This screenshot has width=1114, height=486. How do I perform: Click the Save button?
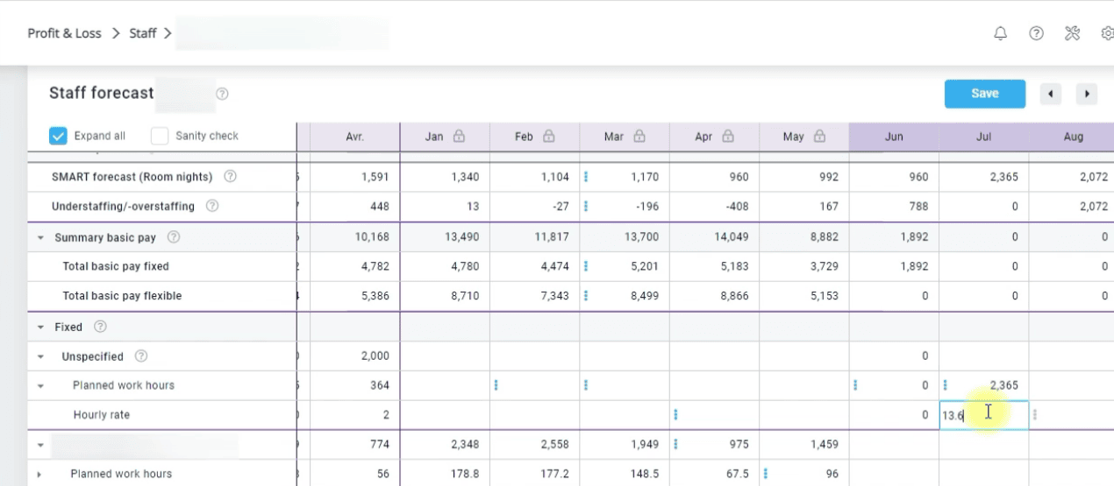[x=984, y=94]
